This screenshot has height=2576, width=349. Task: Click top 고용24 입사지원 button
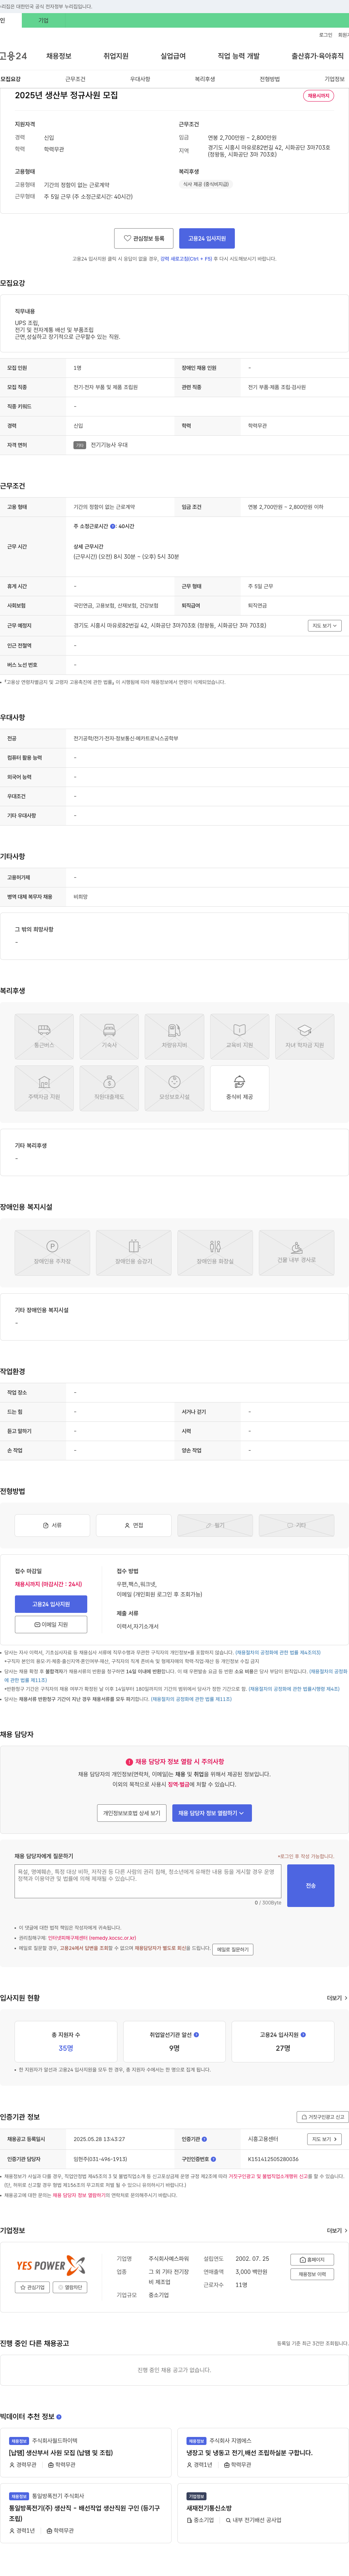coord(207,238)
